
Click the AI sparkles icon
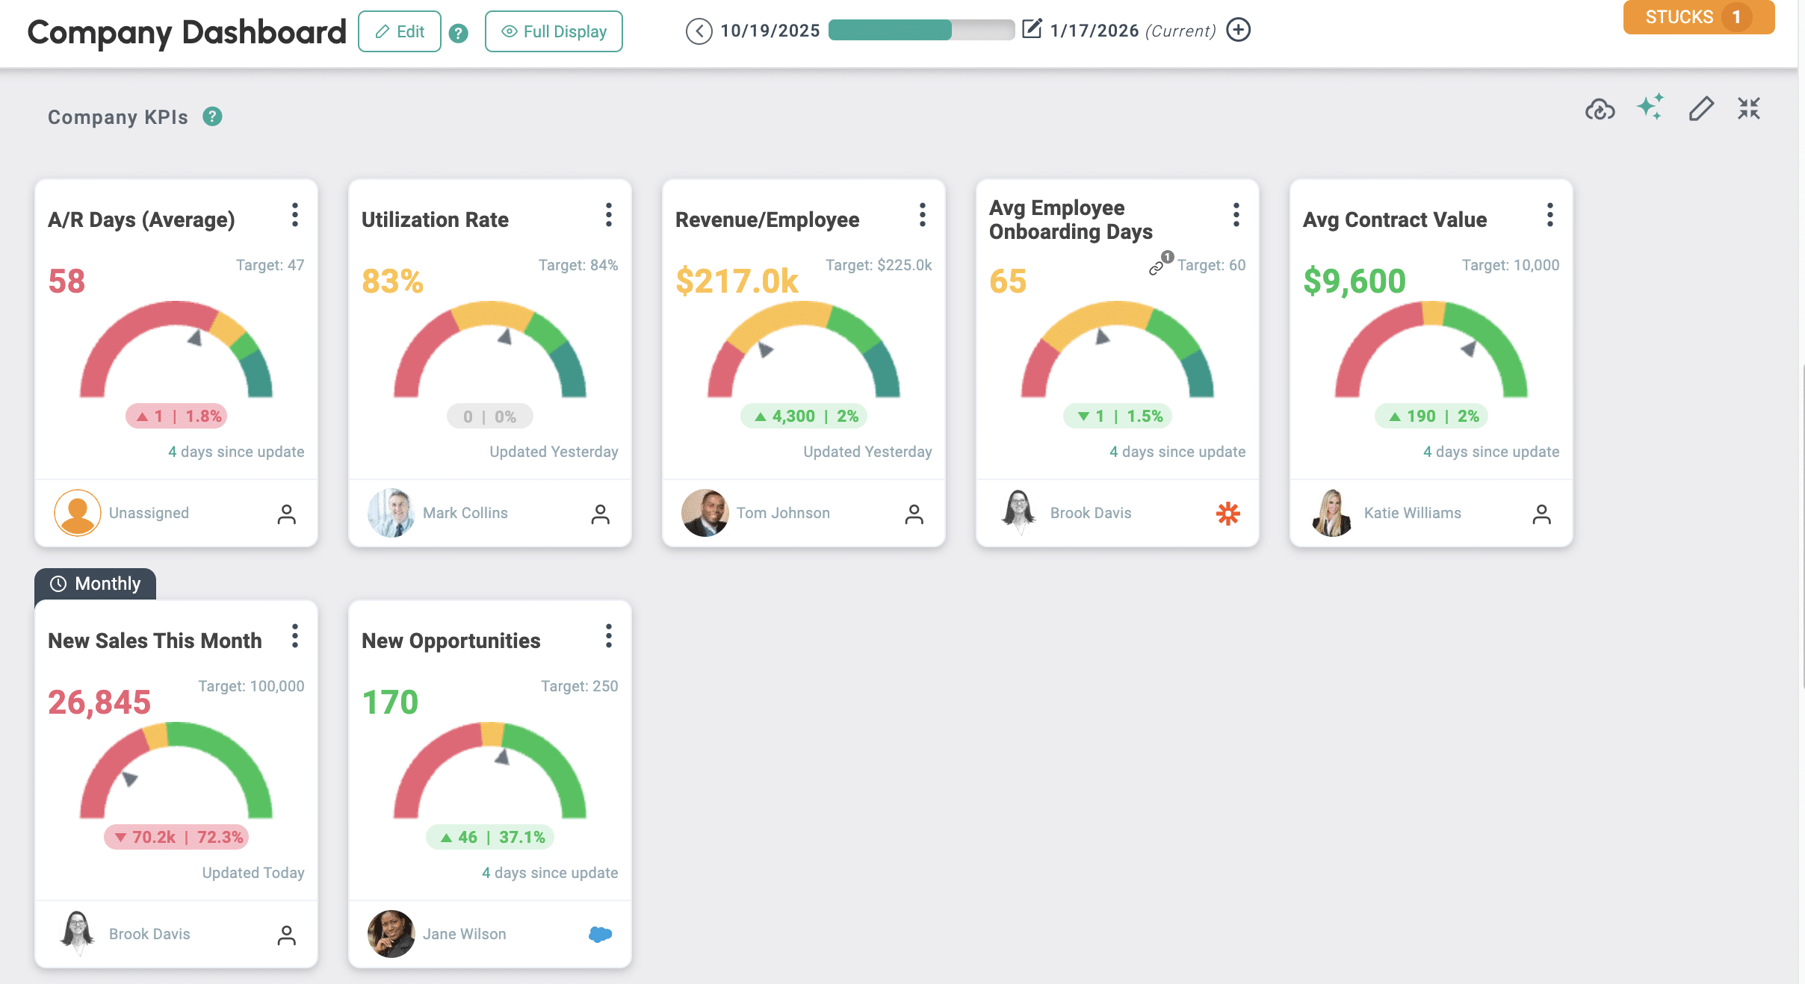1650,107
